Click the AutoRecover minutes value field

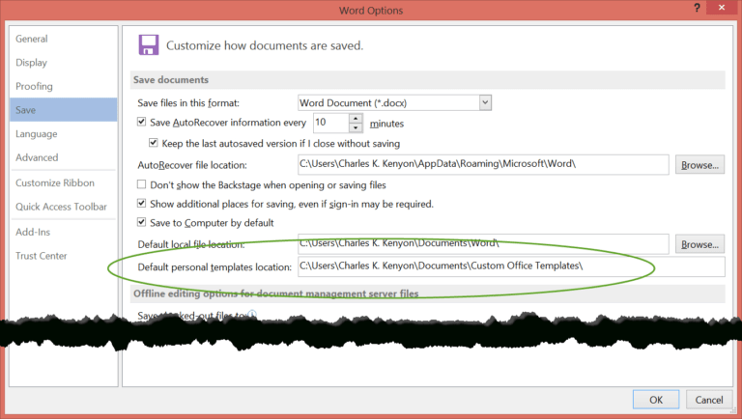coord(331,123)
